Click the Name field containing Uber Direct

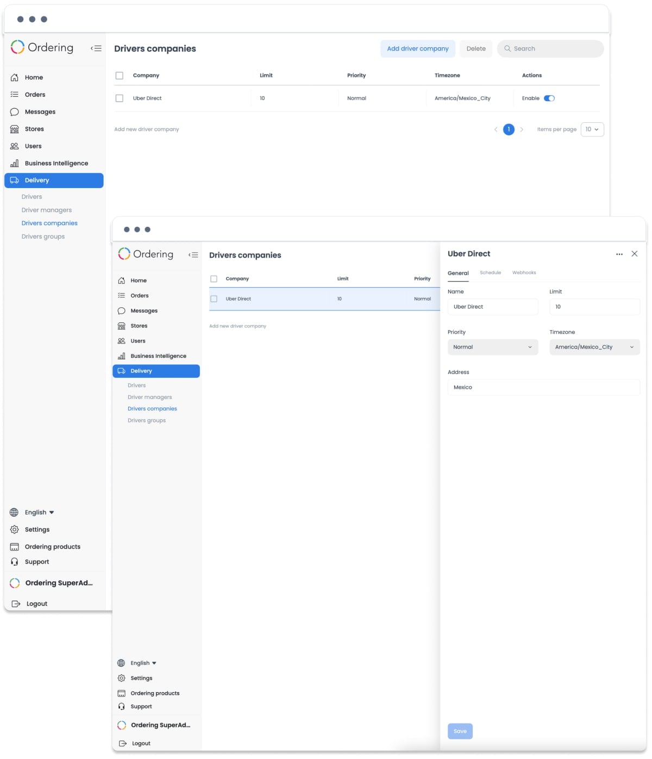point(493,307)
